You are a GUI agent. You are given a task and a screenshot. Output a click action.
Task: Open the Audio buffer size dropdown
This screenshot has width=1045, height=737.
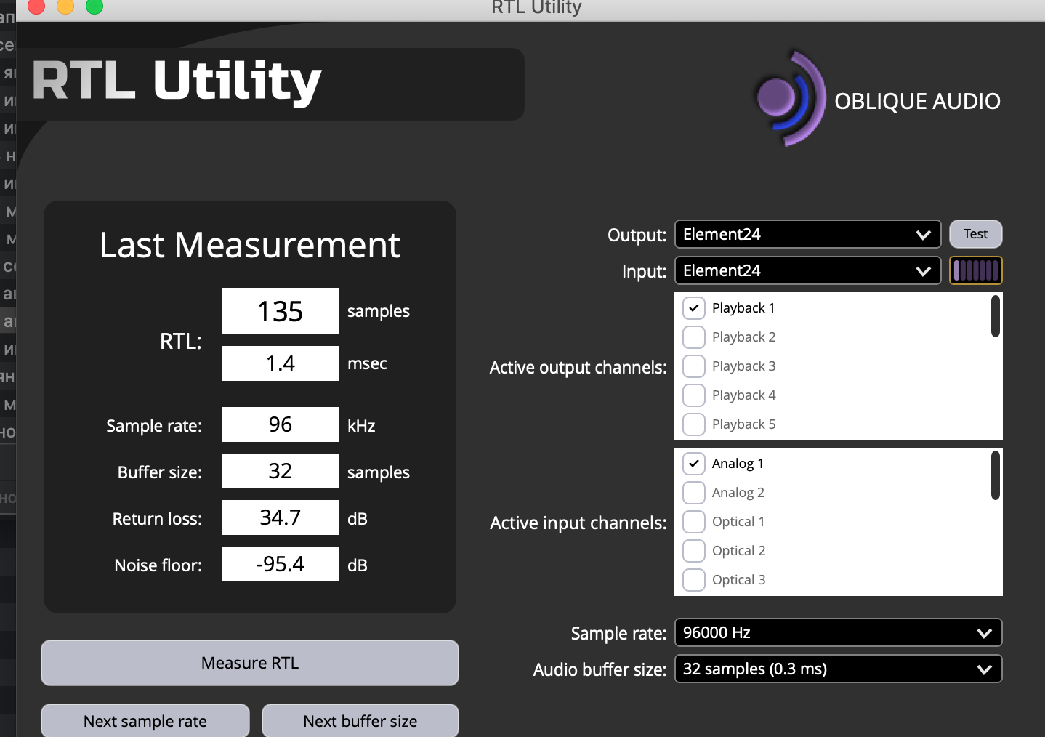(839, 669)
